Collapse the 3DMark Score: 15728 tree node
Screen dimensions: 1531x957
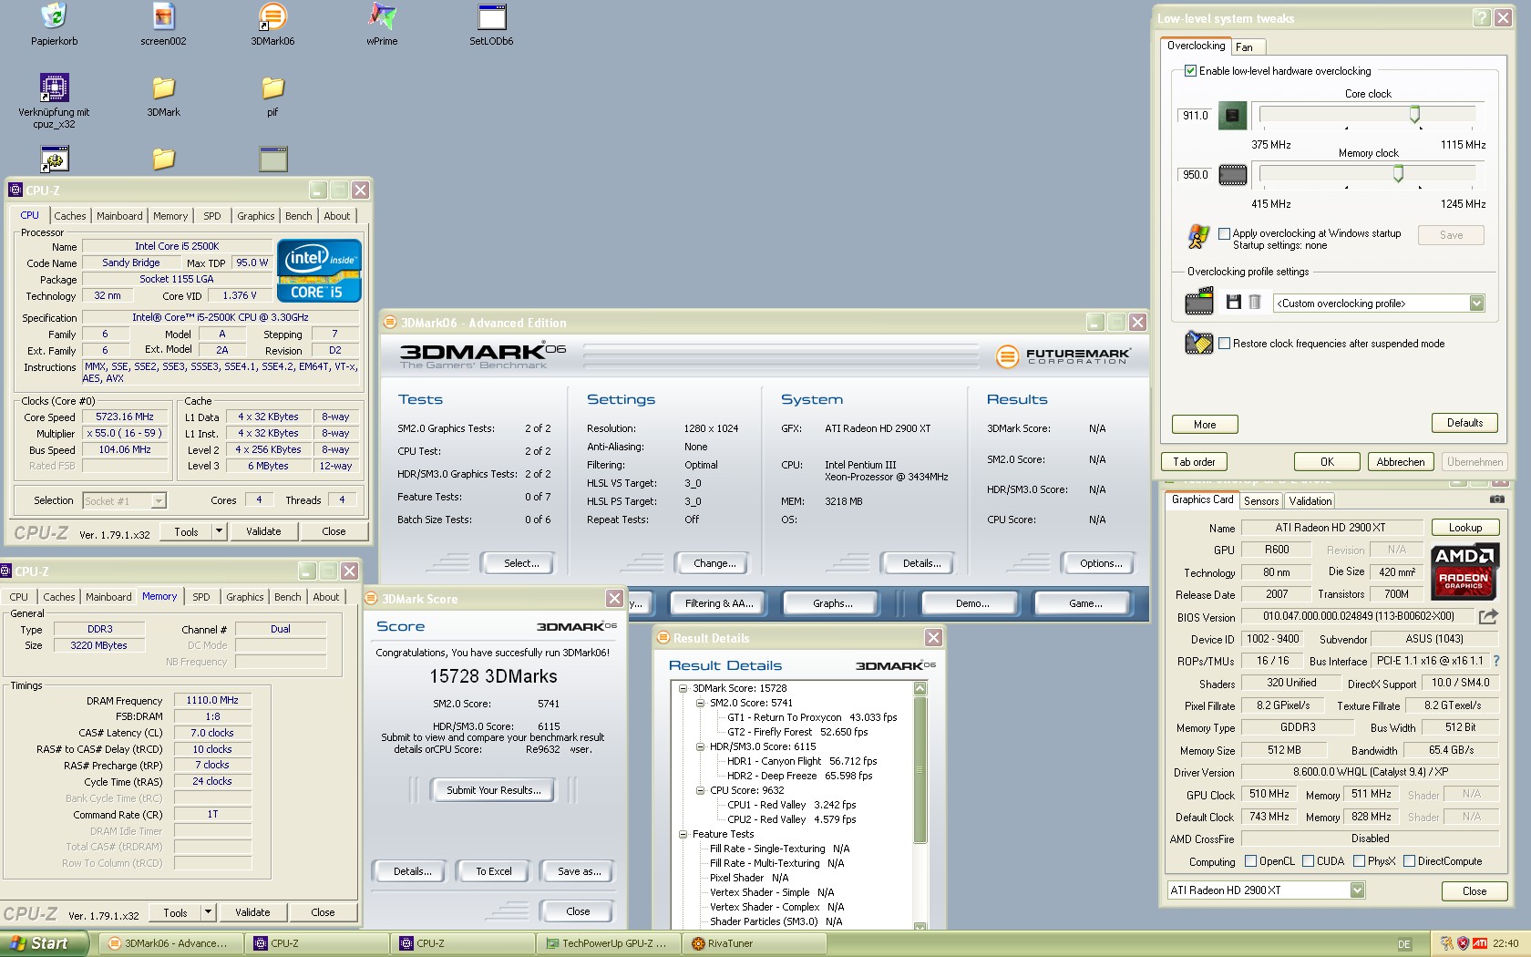[x=683, y=688]
